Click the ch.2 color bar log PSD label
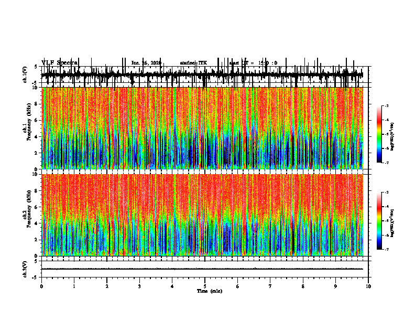This screenshot has height=321, width=415. click(392, 223)
